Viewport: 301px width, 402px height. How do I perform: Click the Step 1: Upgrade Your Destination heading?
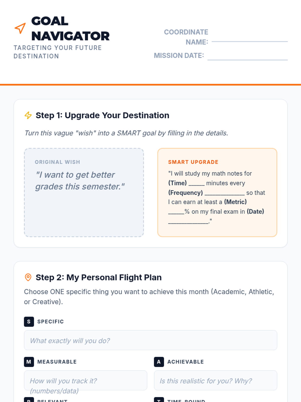[102, 115]
